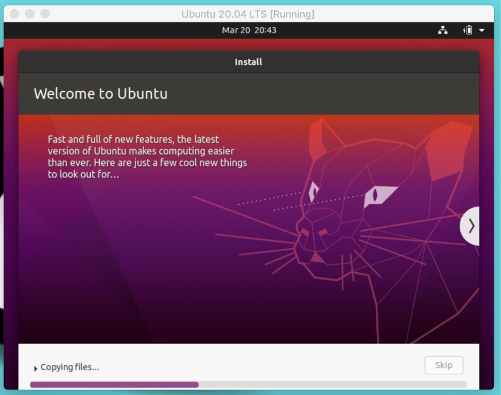Click the Copying files status text
The height and width of the screenshot is (395, 501).
(x=70, y=367)
